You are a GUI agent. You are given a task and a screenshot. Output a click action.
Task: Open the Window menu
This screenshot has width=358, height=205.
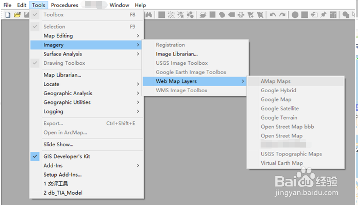point(119,5)
